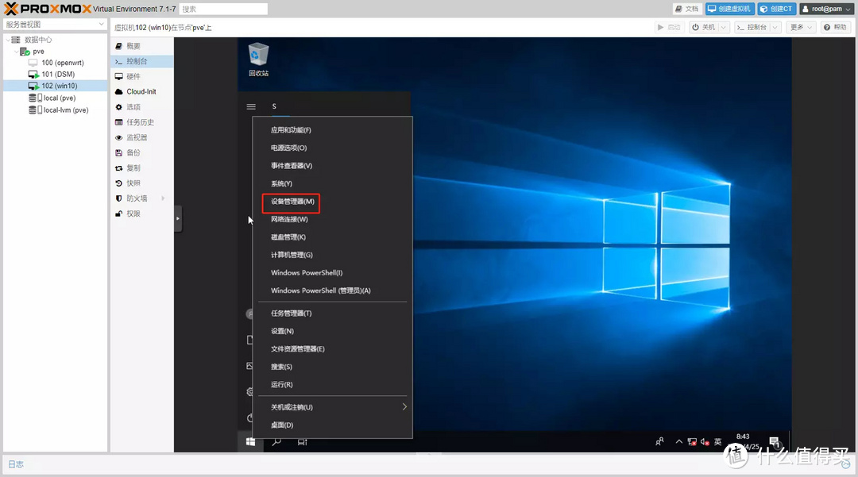Open the 文档 documentation button
The image size is (858, 477).
pos(686,9)
